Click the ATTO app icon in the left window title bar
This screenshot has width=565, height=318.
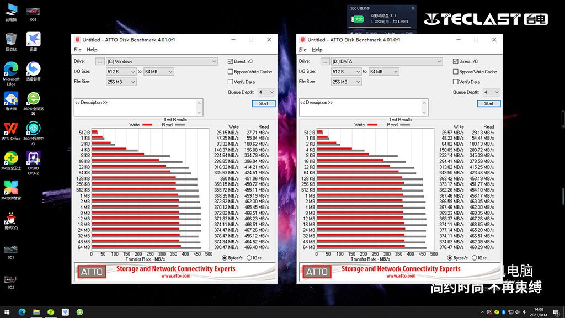[77, 40]
